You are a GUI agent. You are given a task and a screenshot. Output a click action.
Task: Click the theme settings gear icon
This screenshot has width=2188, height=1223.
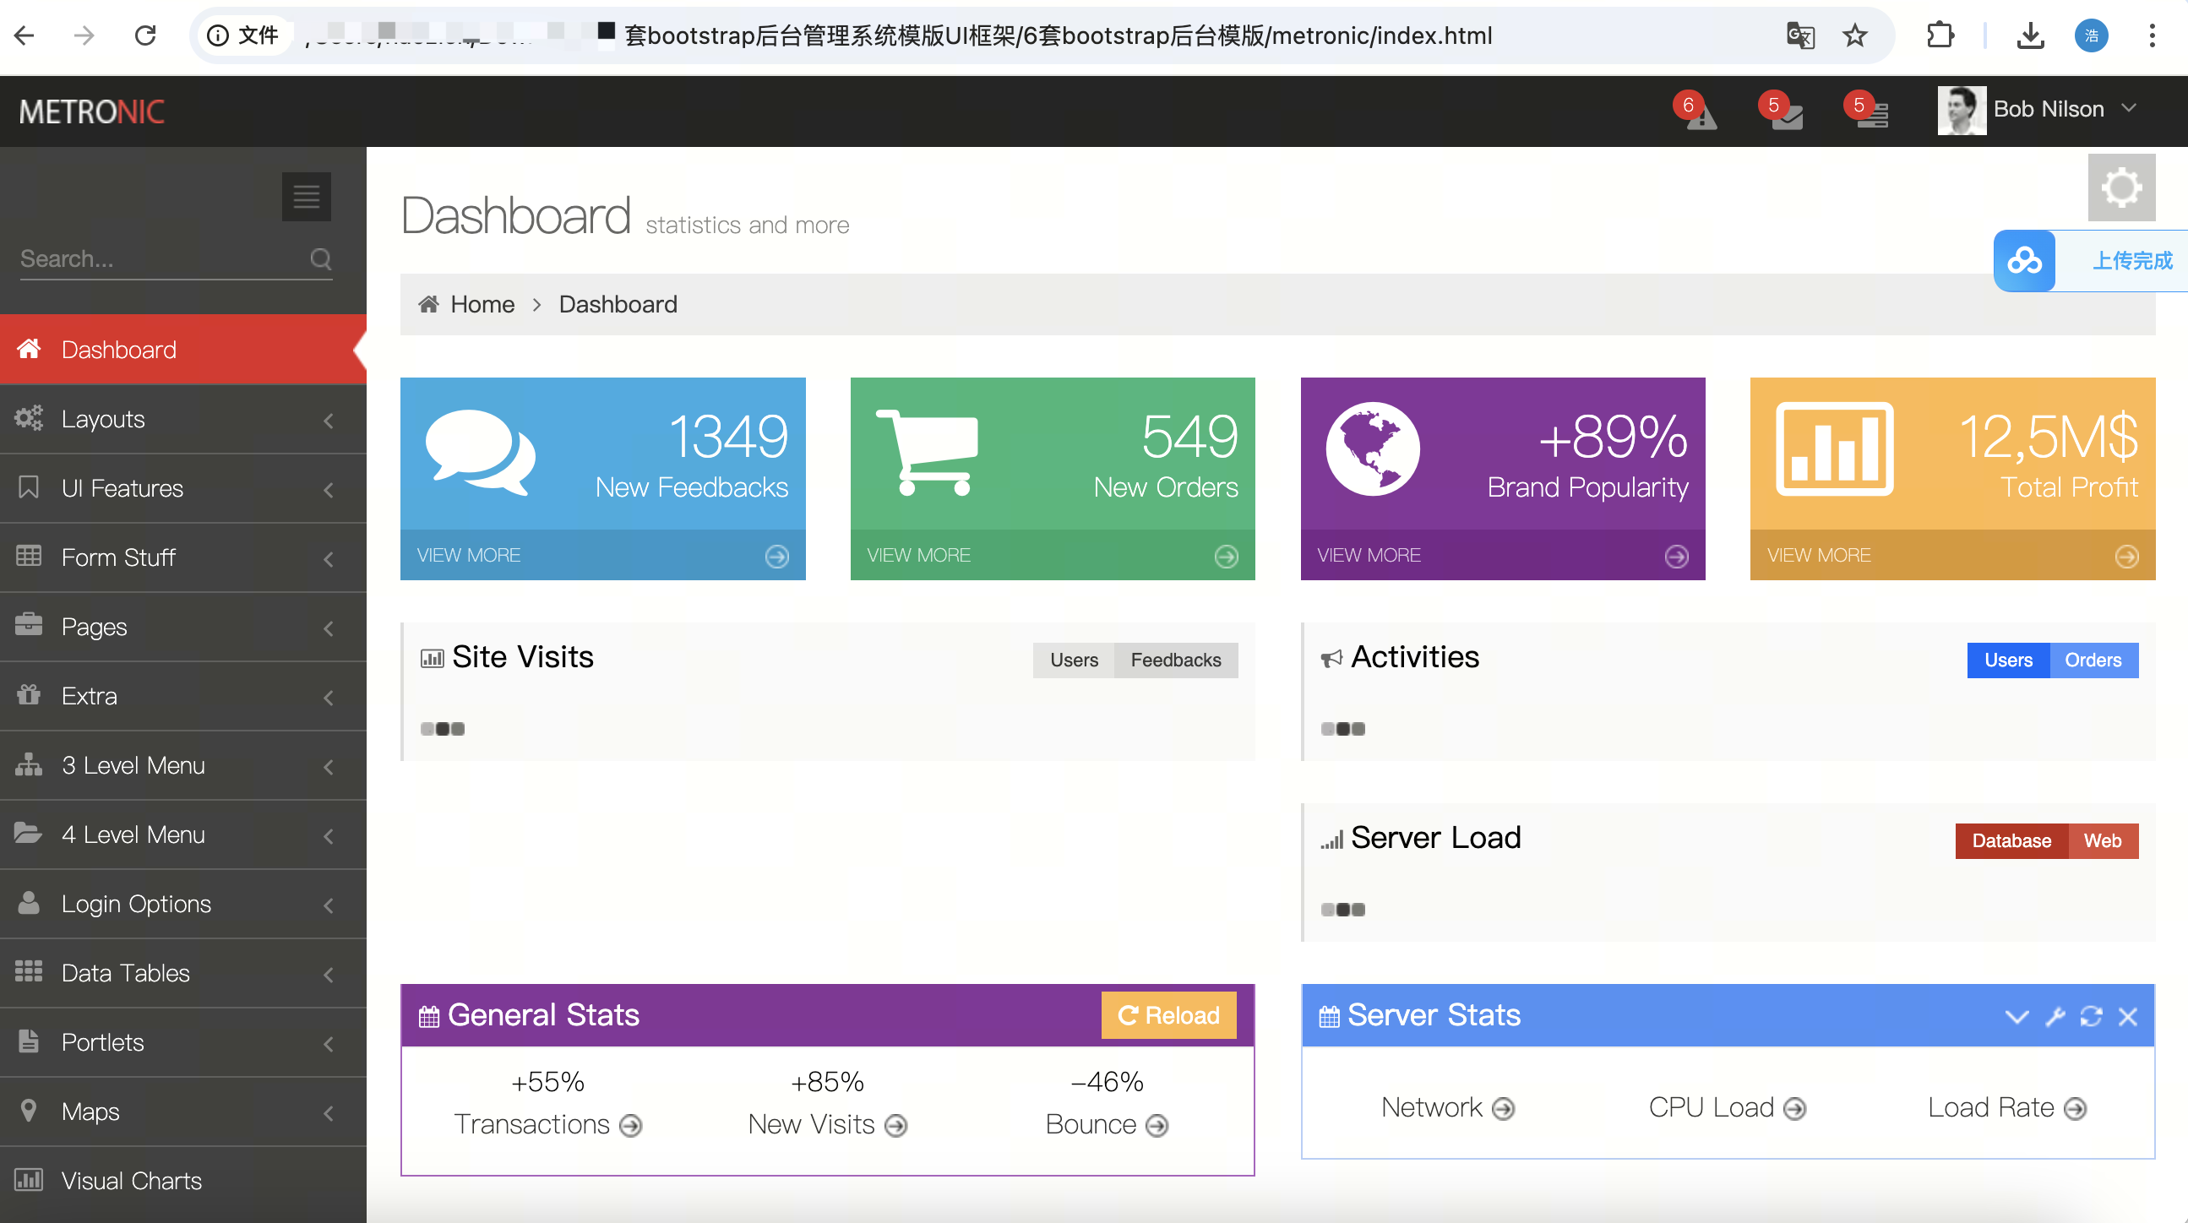coord(2121,188)
